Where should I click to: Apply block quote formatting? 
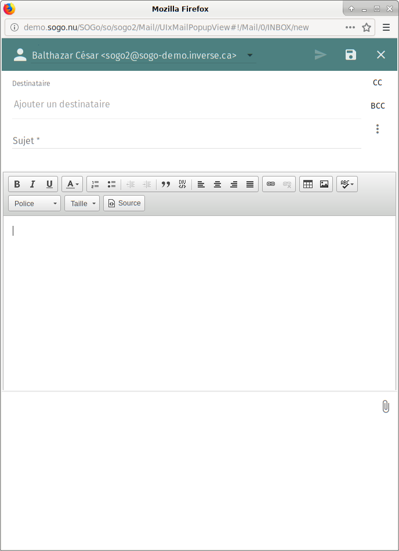pos(166,184)
